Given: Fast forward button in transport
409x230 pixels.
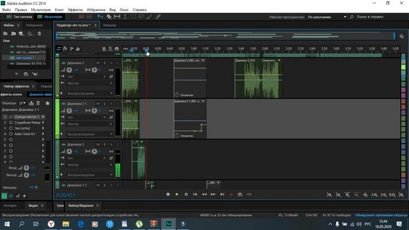Looking at the screenshot, I should click(x=213, y=194).
